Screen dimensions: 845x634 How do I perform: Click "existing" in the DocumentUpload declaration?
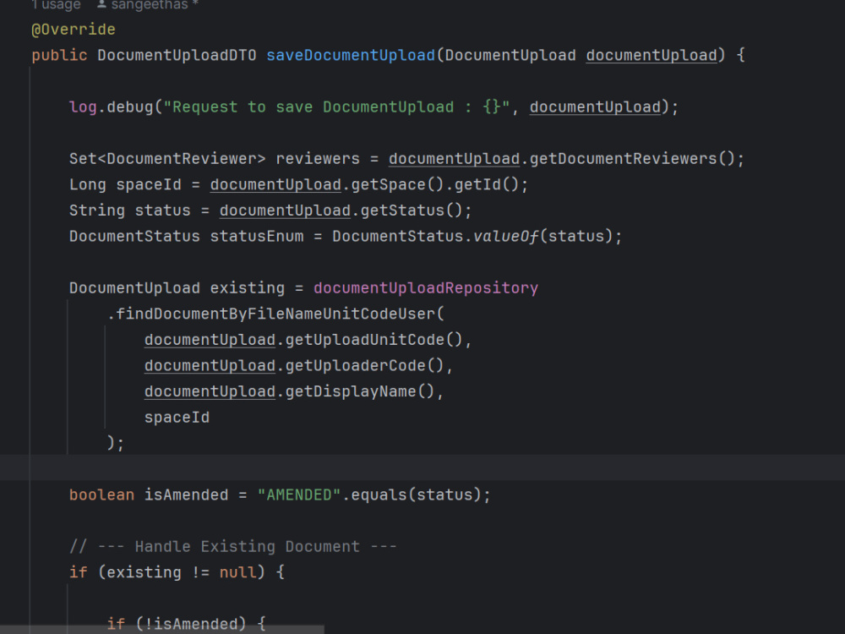(x=248, y=288)
